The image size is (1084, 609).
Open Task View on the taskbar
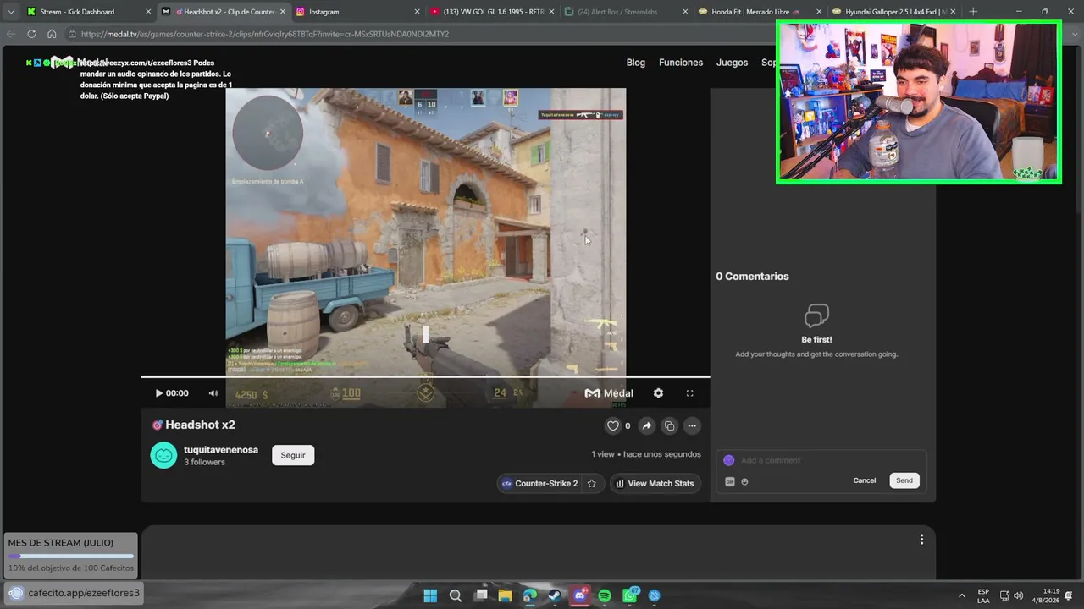[x=481, y=595]
